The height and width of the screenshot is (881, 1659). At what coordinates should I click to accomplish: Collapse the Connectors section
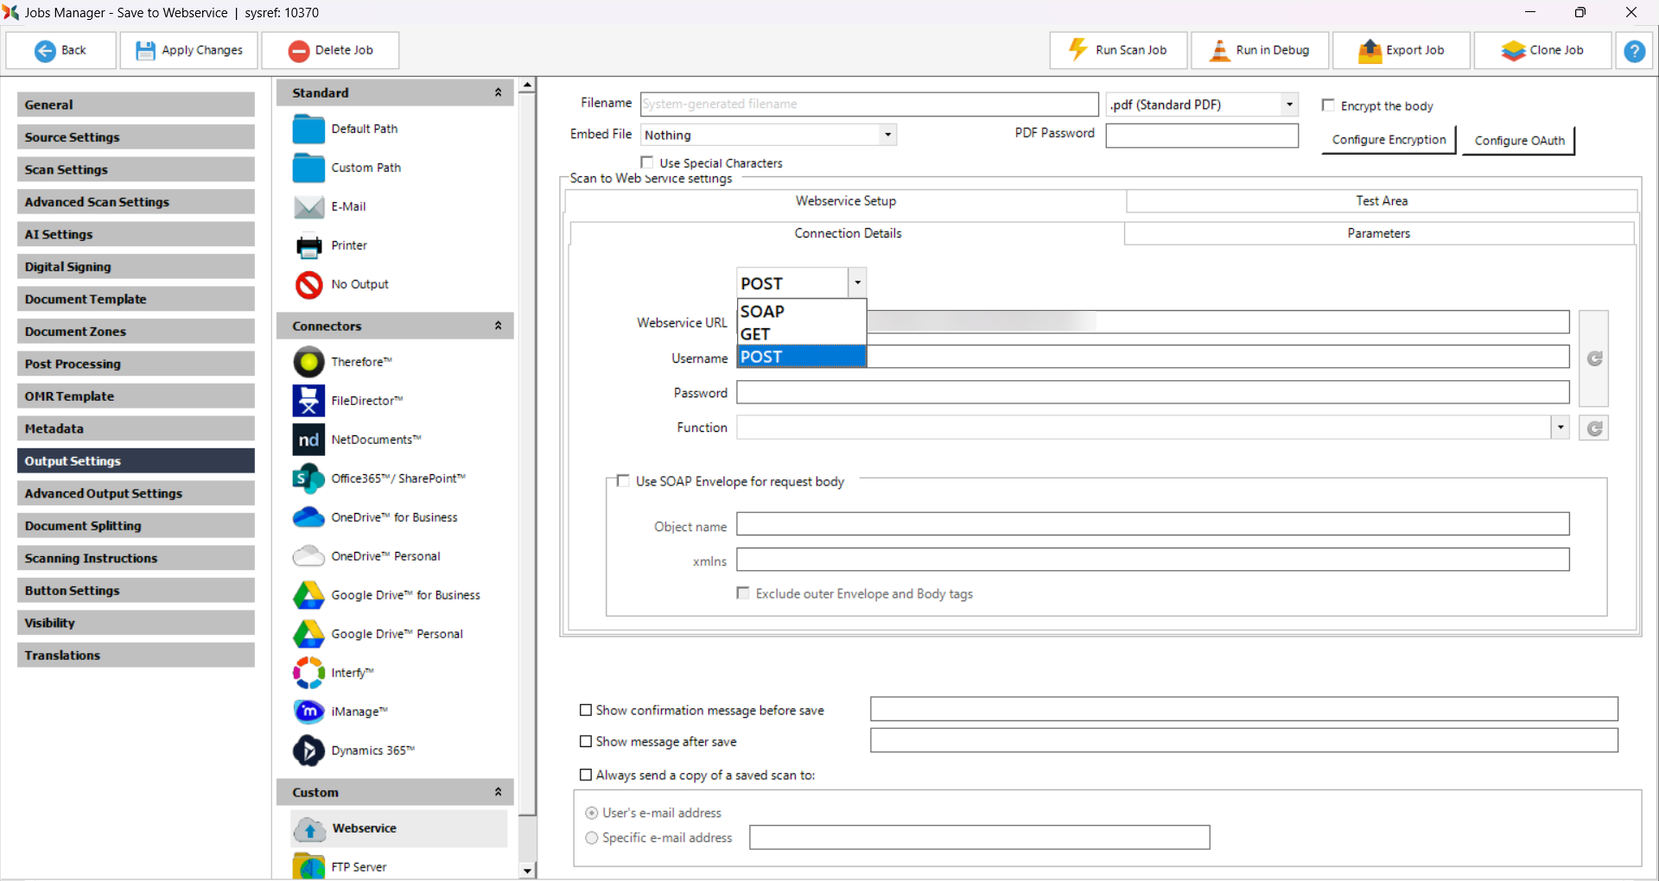point(498,326)
